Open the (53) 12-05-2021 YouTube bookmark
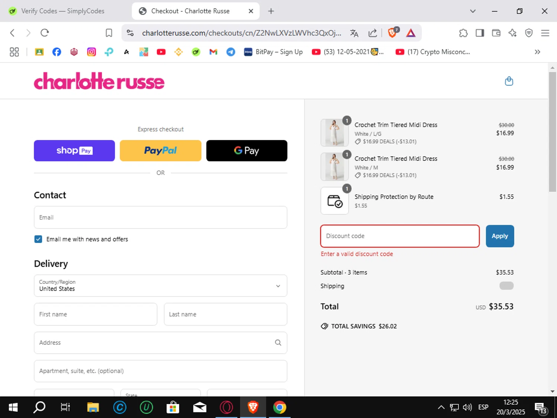The width and height of the screenshot is (557, 418). (x=348, y=52)
